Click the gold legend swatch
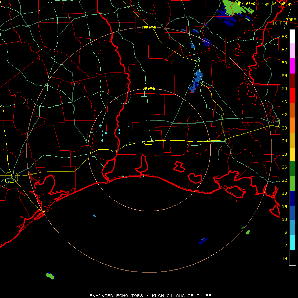298x298 pixels. point(292,140)
